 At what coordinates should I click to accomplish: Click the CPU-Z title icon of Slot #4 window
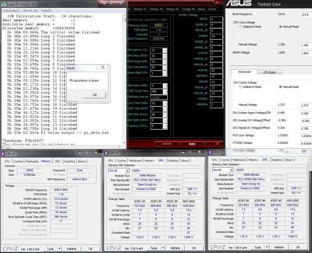[210, 152]
